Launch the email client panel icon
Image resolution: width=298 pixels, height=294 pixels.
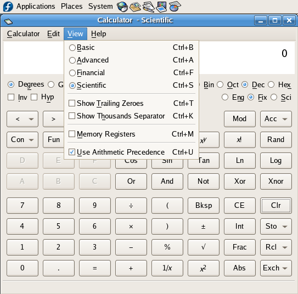(x=135, y=7)
